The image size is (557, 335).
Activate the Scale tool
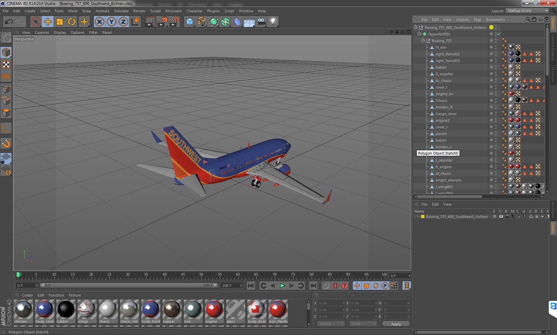click(60, 22)
